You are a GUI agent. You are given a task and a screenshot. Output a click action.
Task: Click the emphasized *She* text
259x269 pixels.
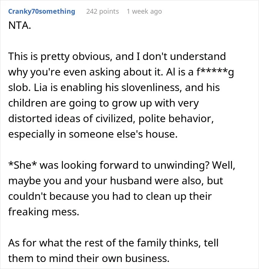tap(23, 165)
